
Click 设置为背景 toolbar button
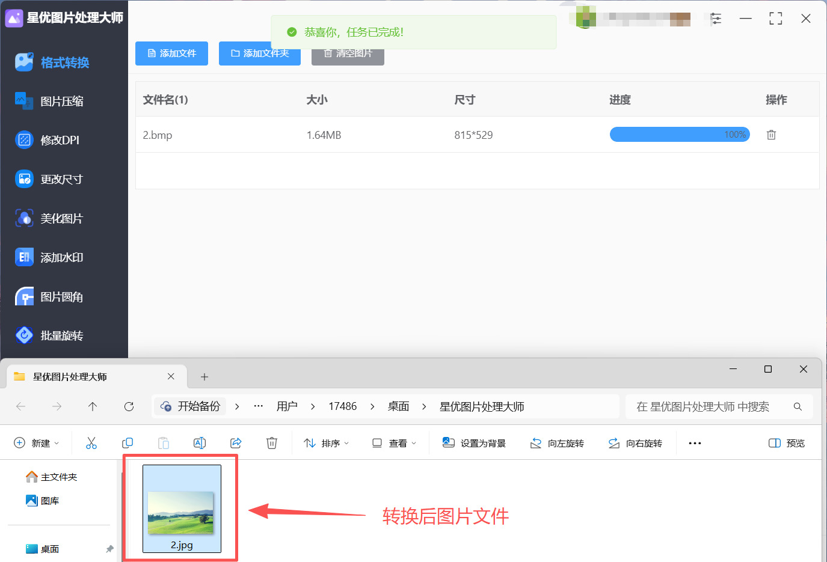click(x=474, y=443)
